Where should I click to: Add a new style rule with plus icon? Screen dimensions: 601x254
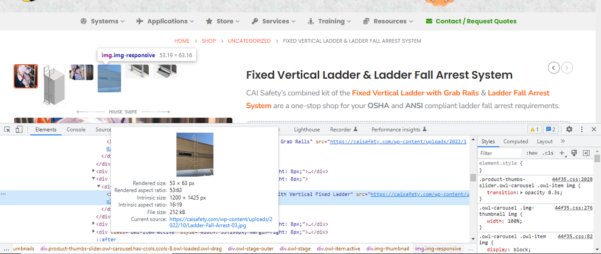click(562, 153)
